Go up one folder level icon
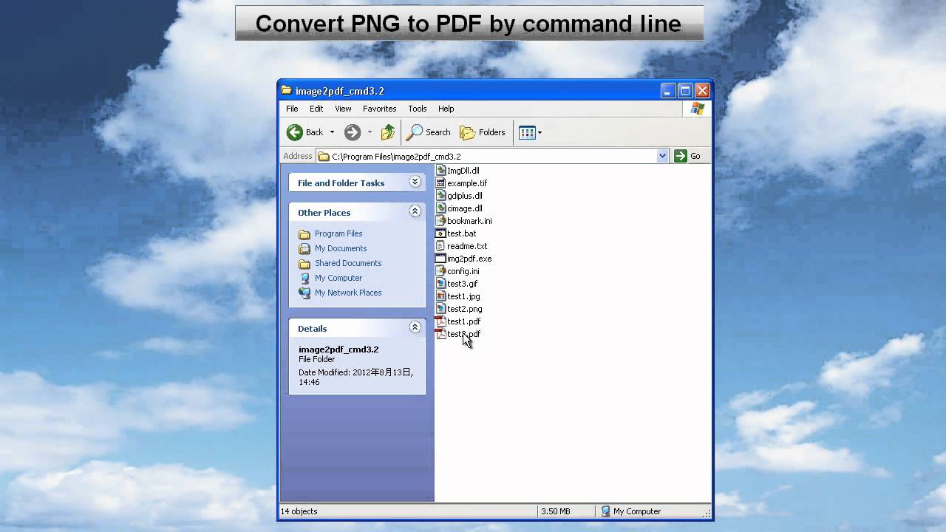 tap(388, 132)
